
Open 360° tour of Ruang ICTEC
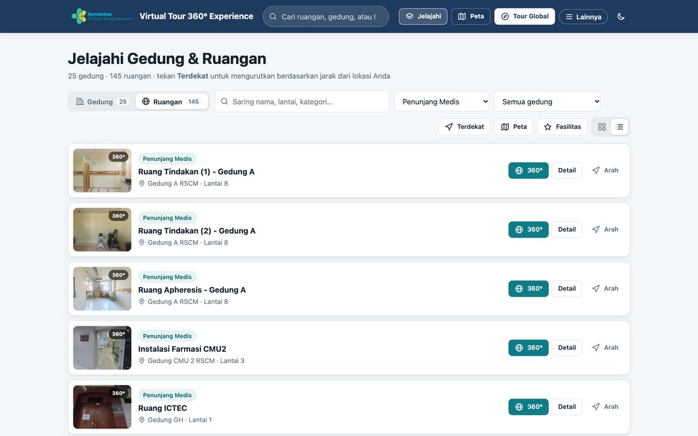pyautogui.click(x=529, y=407)
